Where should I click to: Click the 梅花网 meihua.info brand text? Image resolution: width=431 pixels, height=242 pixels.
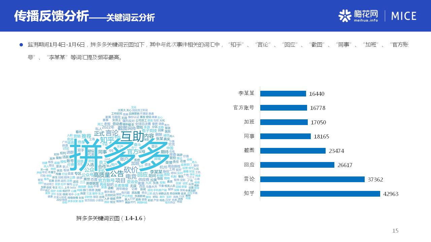(x=366, y=16)
